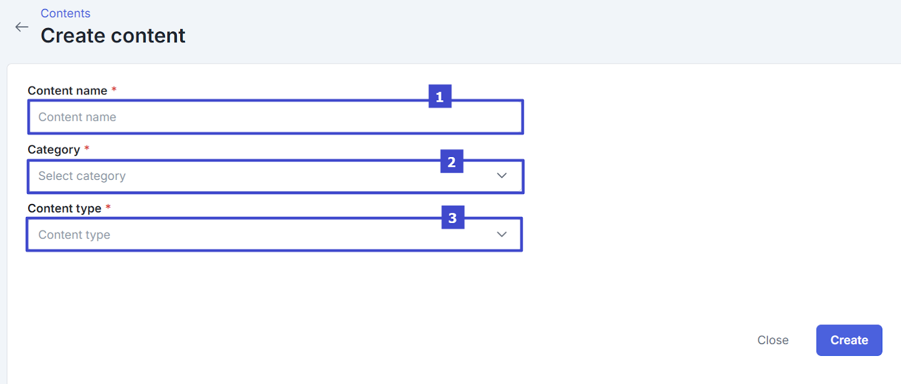Viewport: 901px width, 384px height.
Task: Click the 'Category' field label
Action: click(x=54, y=150)
